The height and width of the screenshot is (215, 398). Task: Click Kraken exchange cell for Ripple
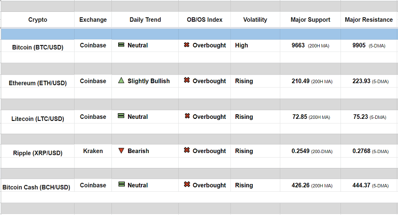click(93, 151)
